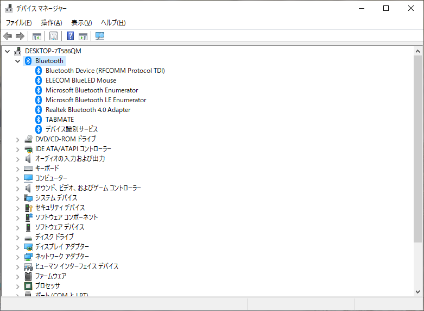Click the Bluetooth category icon
This screenshot has width=424, height=311.
click(x=28, y=61)
